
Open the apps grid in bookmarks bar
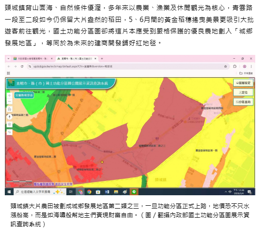[9, 73]
